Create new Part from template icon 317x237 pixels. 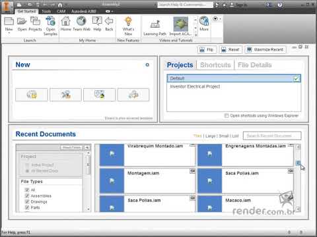pyautogui.click(x=32, y=95)
